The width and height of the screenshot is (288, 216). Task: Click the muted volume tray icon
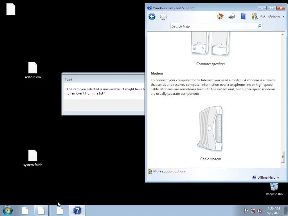point(260,211)
